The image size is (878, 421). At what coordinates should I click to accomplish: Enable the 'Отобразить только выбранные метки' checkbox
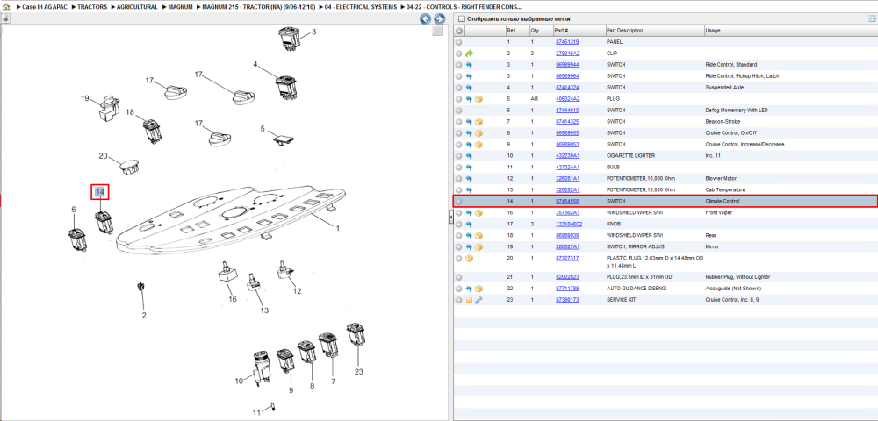[462, 19]
